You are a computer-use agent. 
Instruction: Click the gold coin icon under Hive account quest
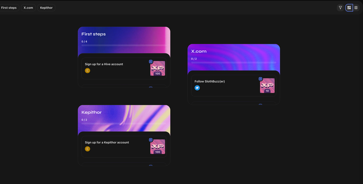(x=87, y=71)
